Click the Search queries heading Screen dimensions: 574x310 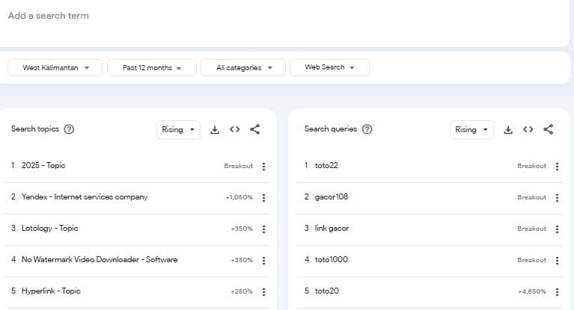click(331, 129)
